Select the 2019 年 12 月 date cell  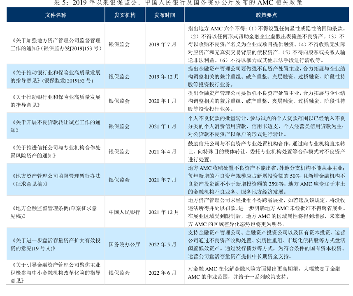163,77
